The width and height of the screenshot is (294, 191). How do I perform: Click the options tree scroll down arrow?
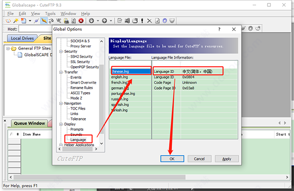click(101, 143)
